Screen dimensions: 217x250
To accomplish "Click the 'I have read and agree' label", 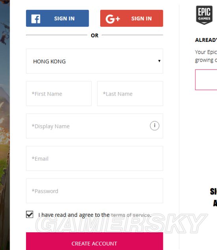I will [74, 215].
